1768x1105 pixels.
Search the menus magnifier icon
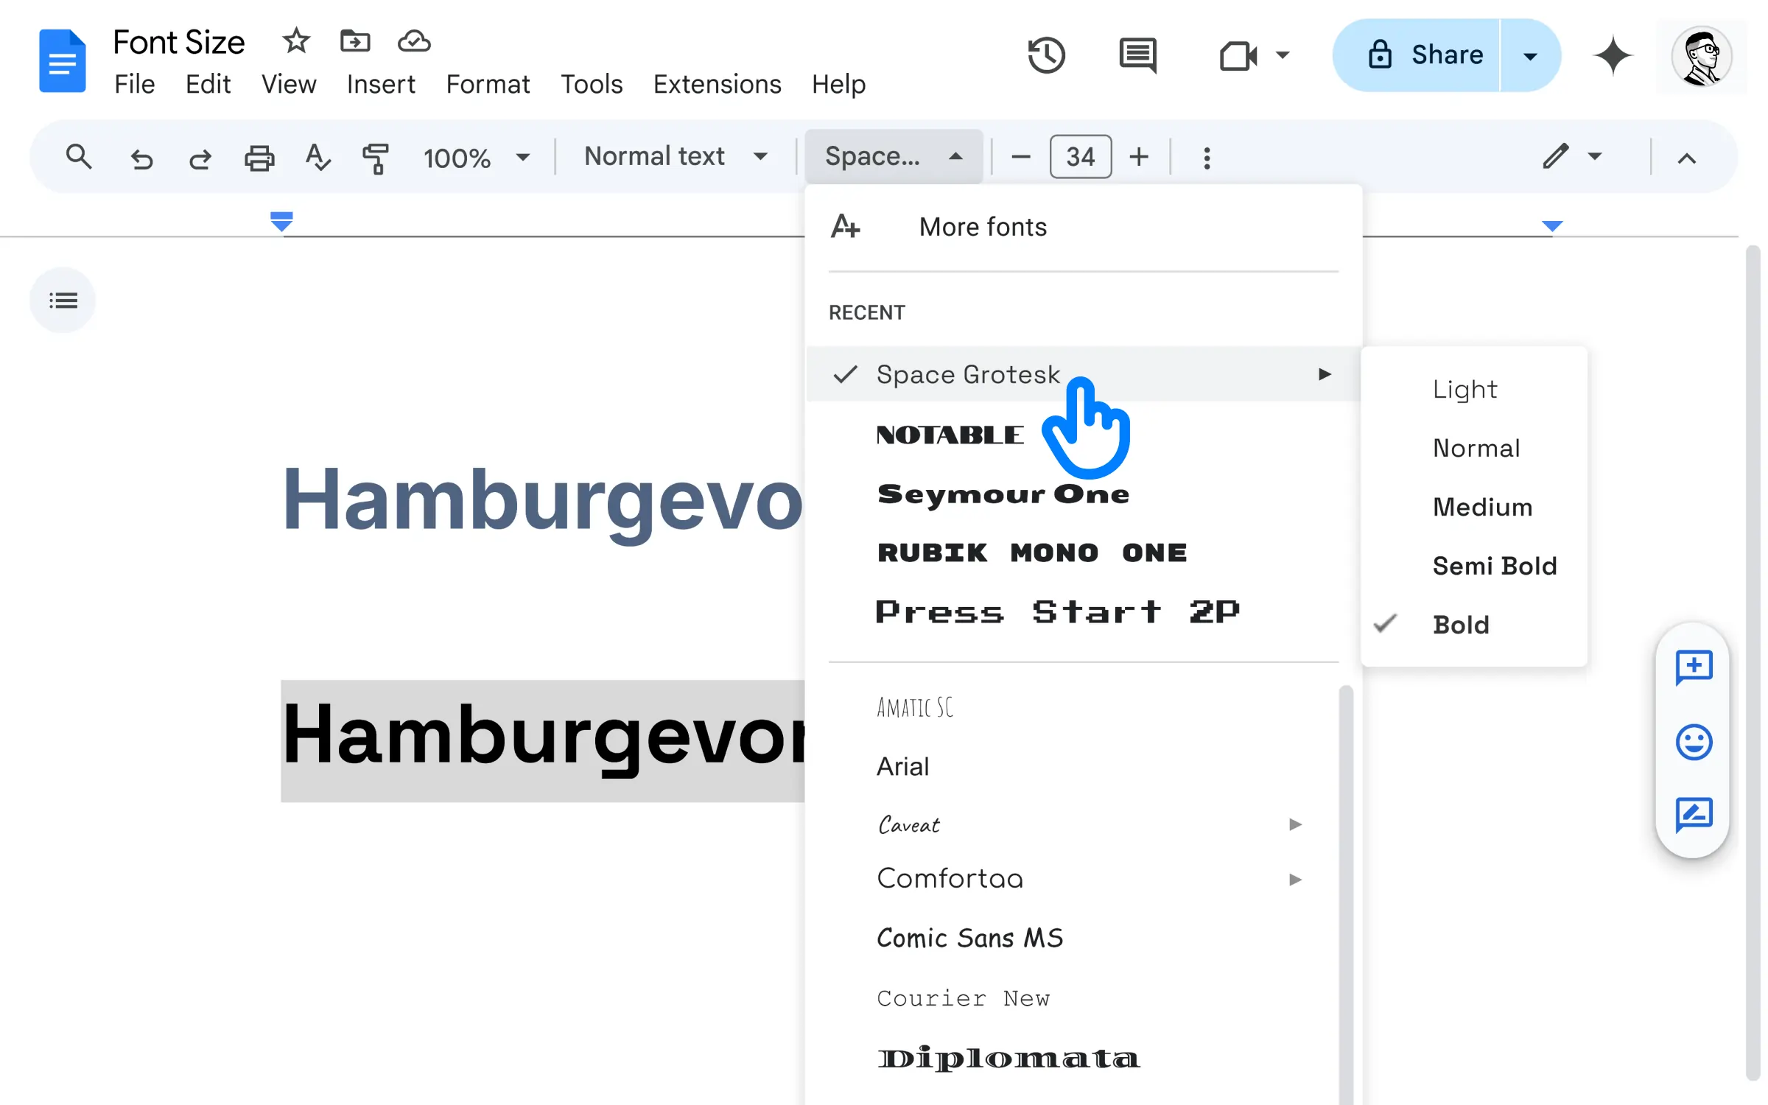(x=79, y=157)
